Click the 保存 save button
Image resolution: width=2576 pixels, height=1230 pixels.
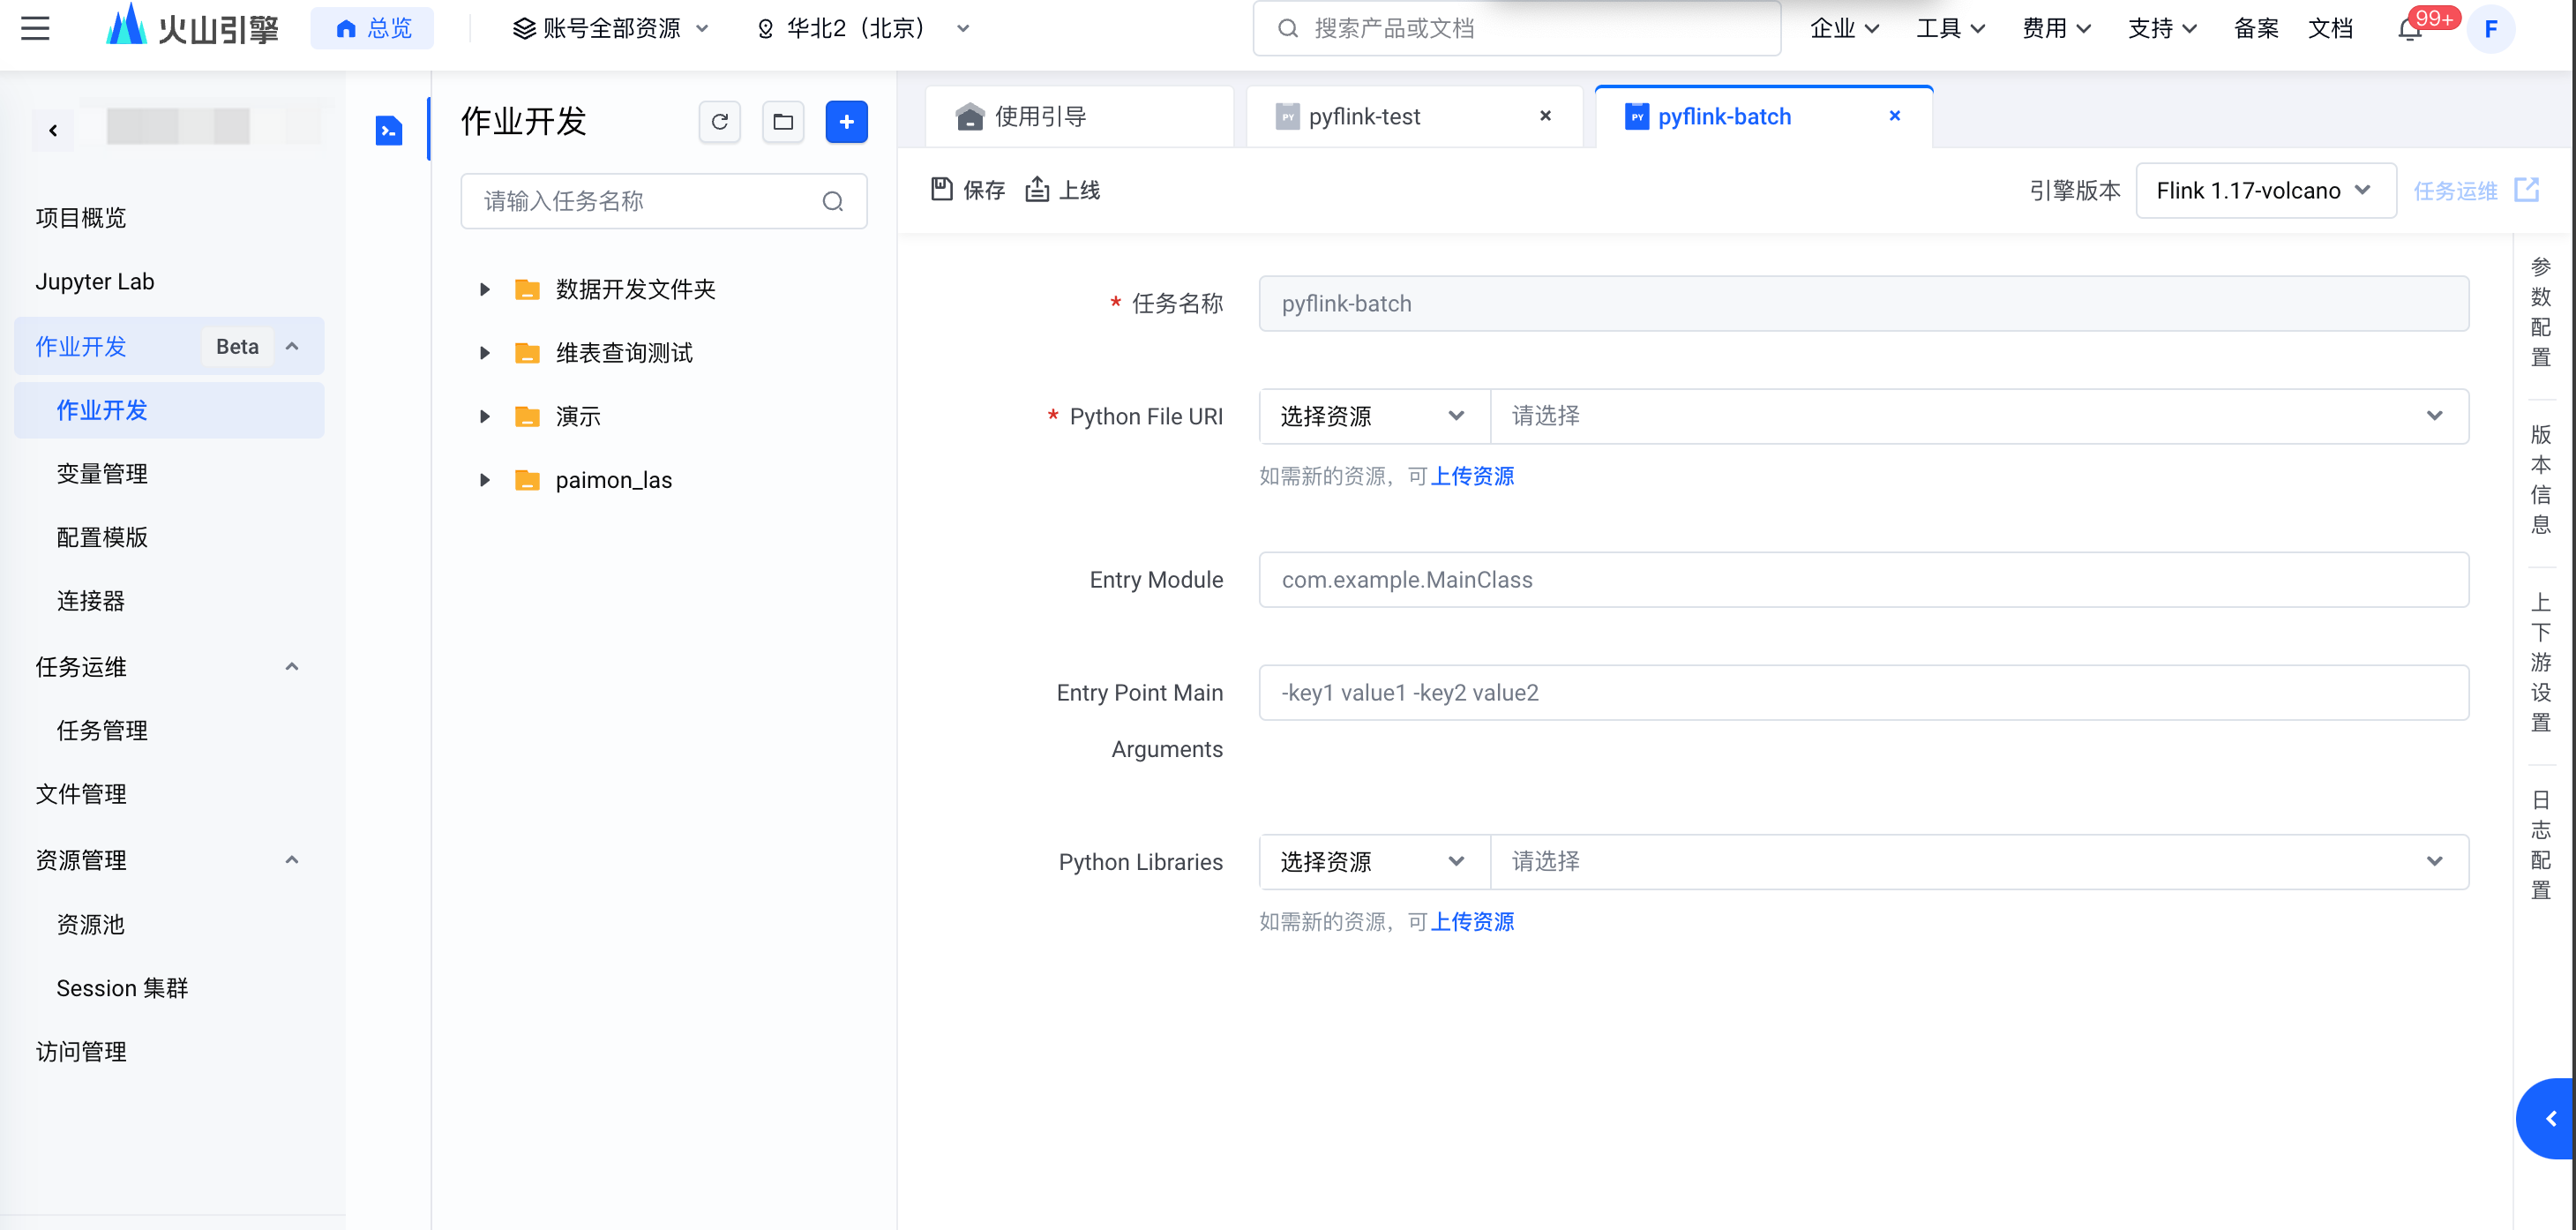[x=968, y=190]
